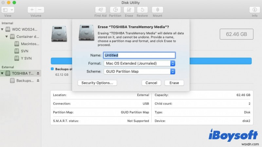Click the Internal sidebar section header
Image resolution: width=262 pixels, height=147 pixels.
[7, 23]
